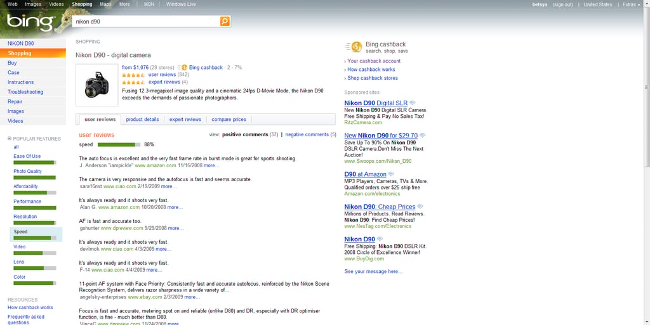This screenshot has height=325, width=650.
Task: Open the Troubleshooting sidebar link
Action: 25,92
